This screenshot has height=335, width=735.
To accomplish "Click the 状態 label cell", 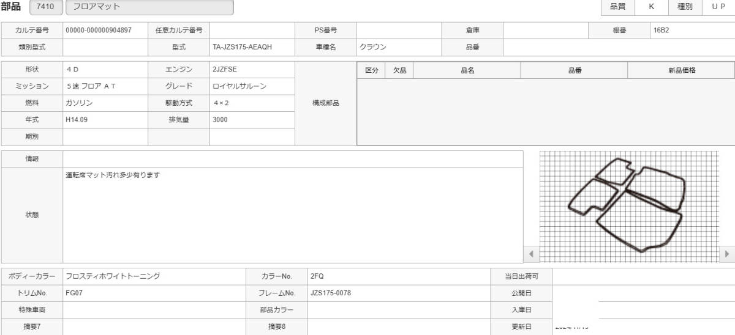I will pos(32,215).
